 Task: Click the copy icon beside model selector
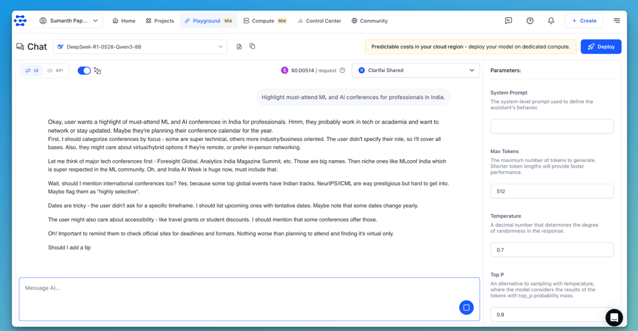(x=253, y=47)
